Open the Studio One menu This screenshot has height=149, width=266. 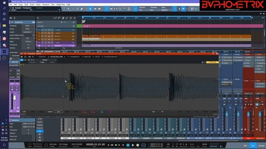pyautogui.click(x=61, y=5)
